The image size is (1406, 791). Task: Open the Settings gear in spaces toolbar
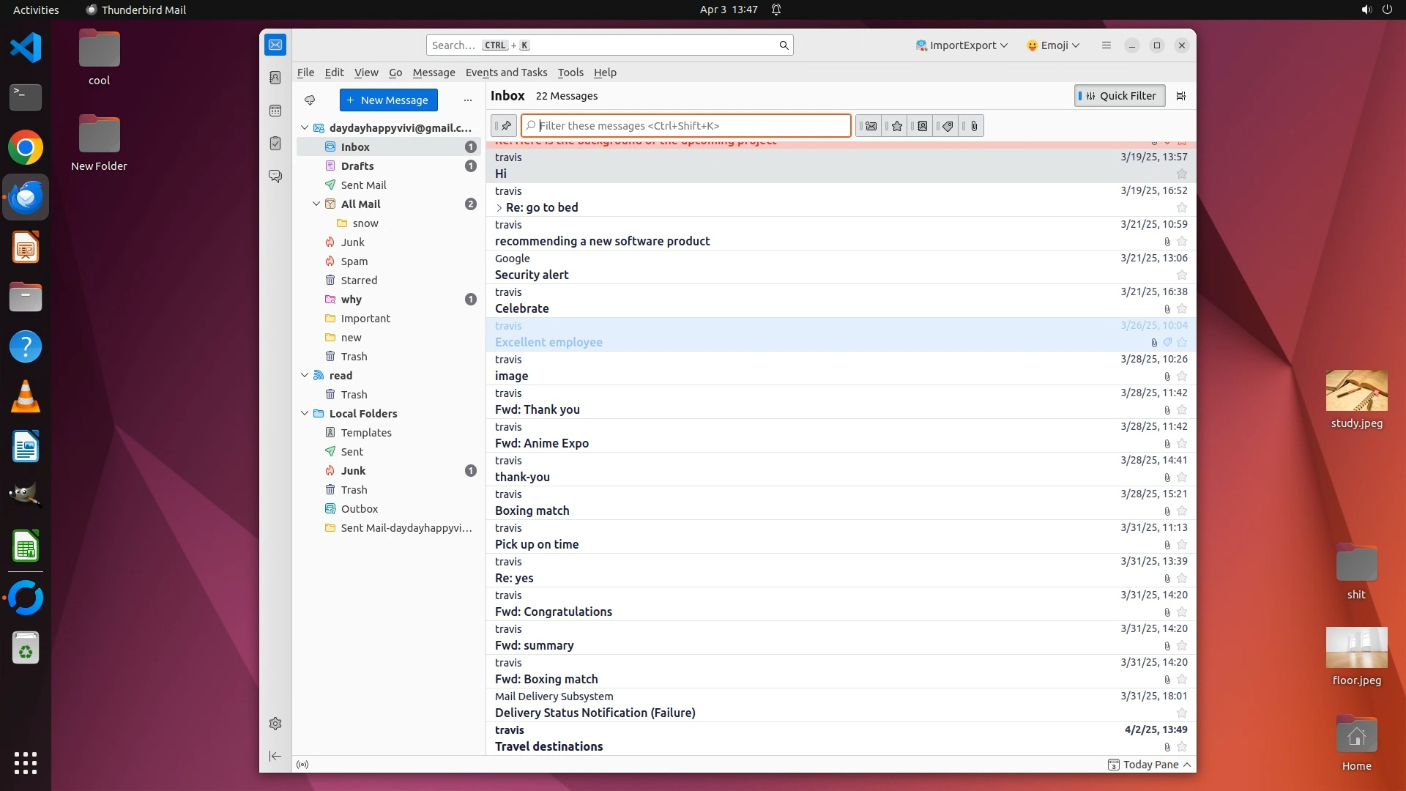[x=275, y=724]
